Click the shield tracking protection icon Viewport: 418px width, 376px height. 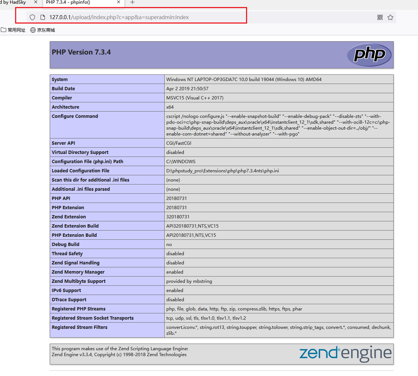click(x=32, y=17)
